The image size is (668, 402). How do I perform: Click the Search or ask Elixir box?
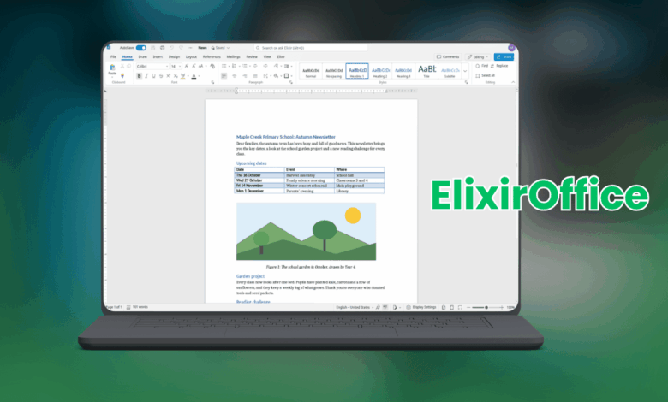(311, 48)
